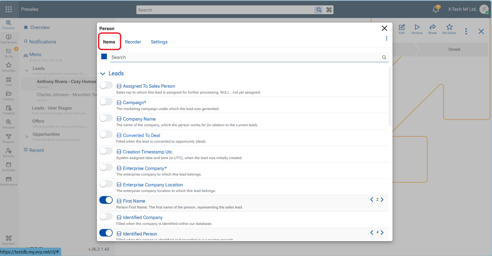Screen dimensions: 492x256
Task: Open Security in the sidebar
Action: pos(9,153)
